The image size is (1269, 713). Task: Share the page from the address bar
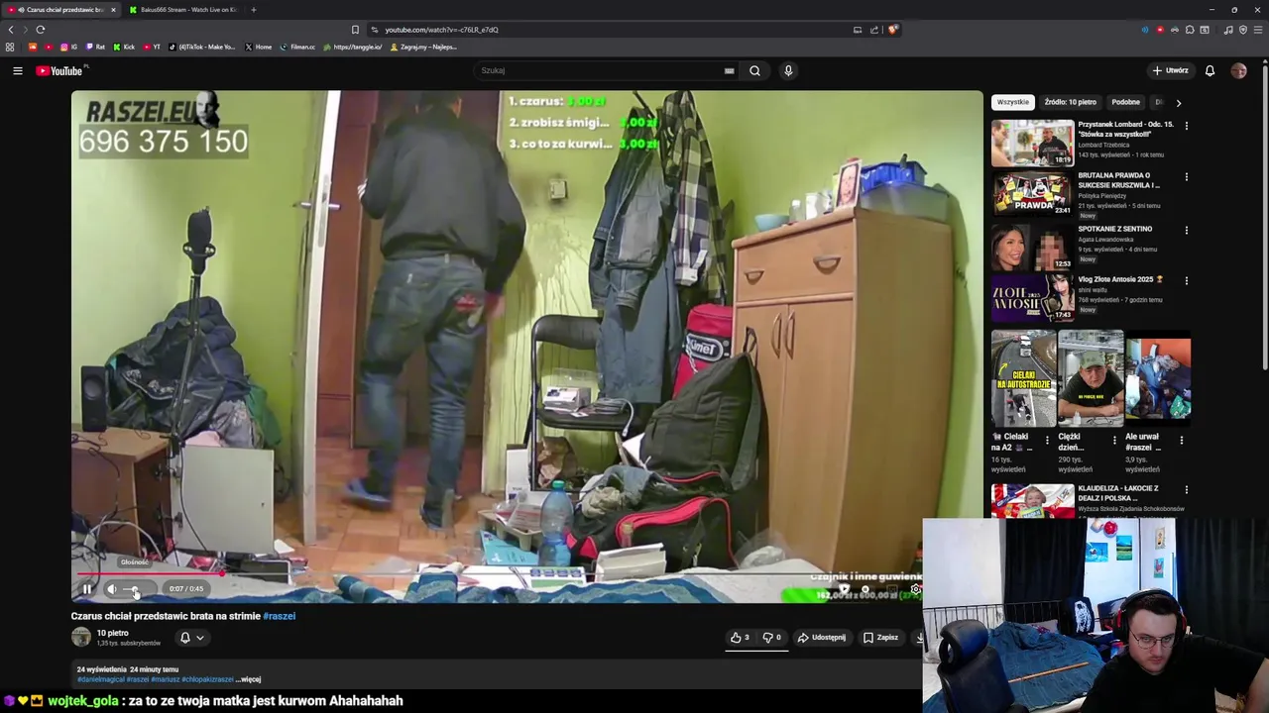(874, 30)
